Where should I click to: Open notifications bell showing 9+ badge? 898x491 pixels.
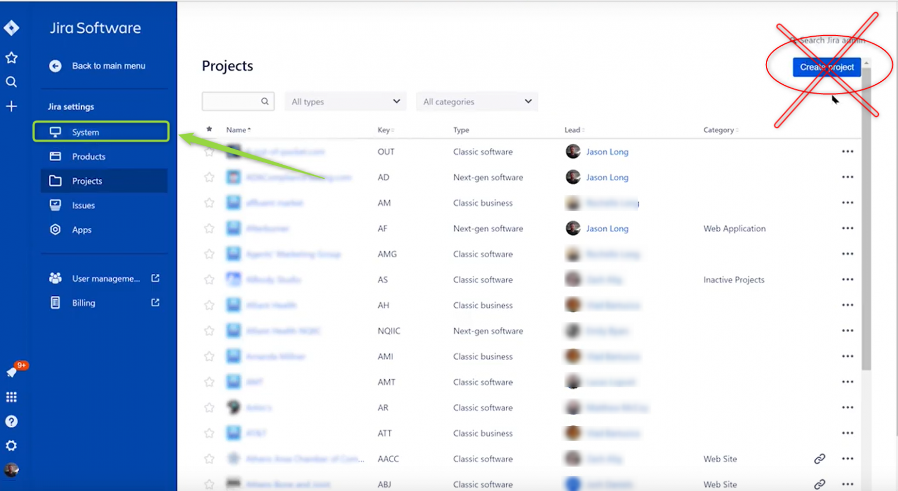[12, 370]
